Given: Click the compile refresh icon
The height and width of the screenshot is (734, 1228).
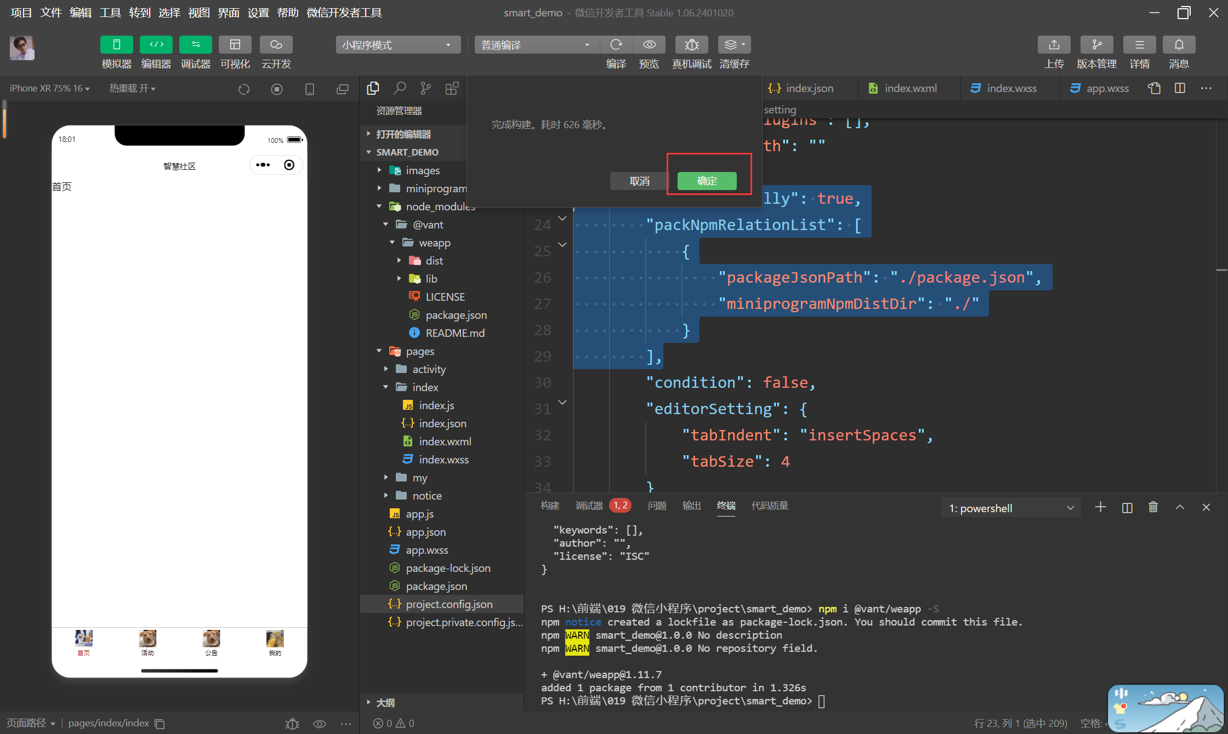Looking at the screenshot, I should [x=616, y=45].
